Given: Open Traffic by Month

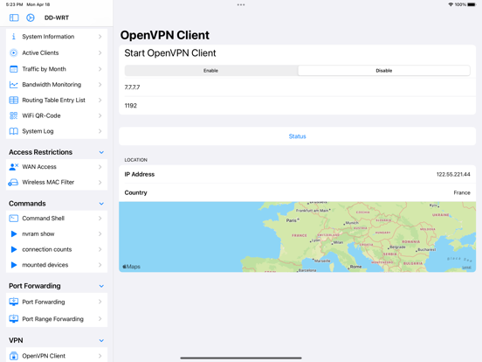Looking at the screenshot, I should tap(57, 69).
